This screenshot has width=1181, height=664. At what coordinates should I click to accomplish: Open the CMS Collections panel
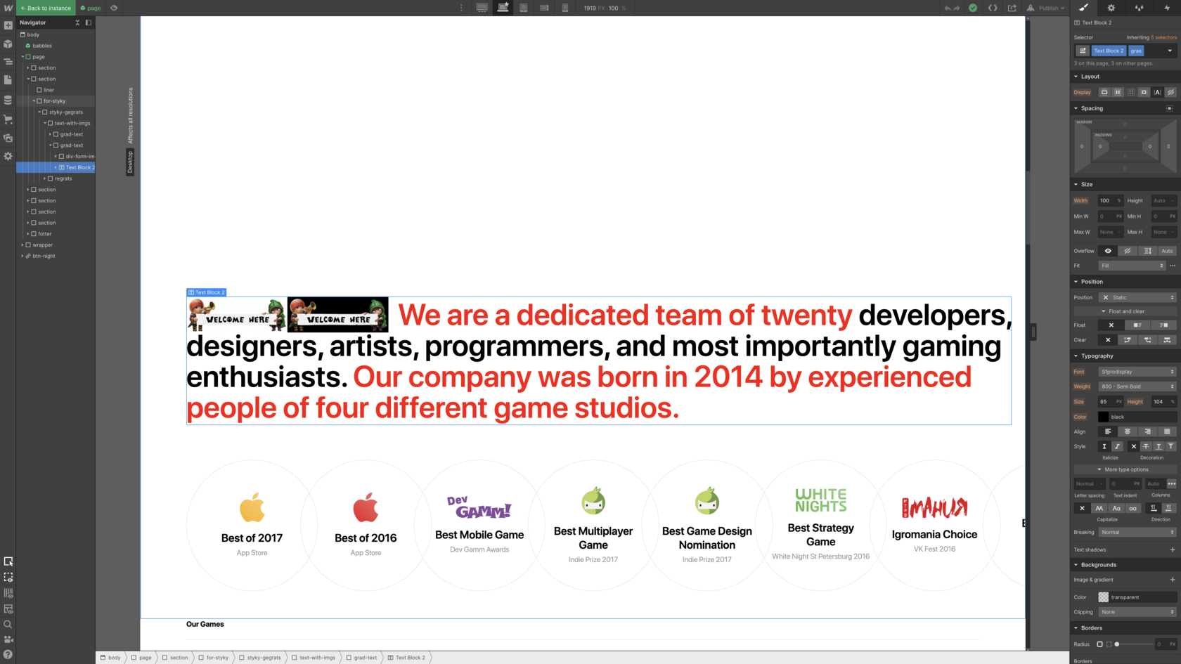click(8, 100)
